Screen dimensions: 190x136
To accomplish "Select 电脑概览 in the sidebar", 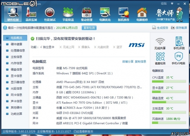I will pos(15,38).
